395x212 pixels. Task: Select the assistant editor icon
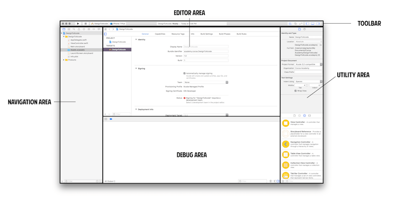point(295,24)
